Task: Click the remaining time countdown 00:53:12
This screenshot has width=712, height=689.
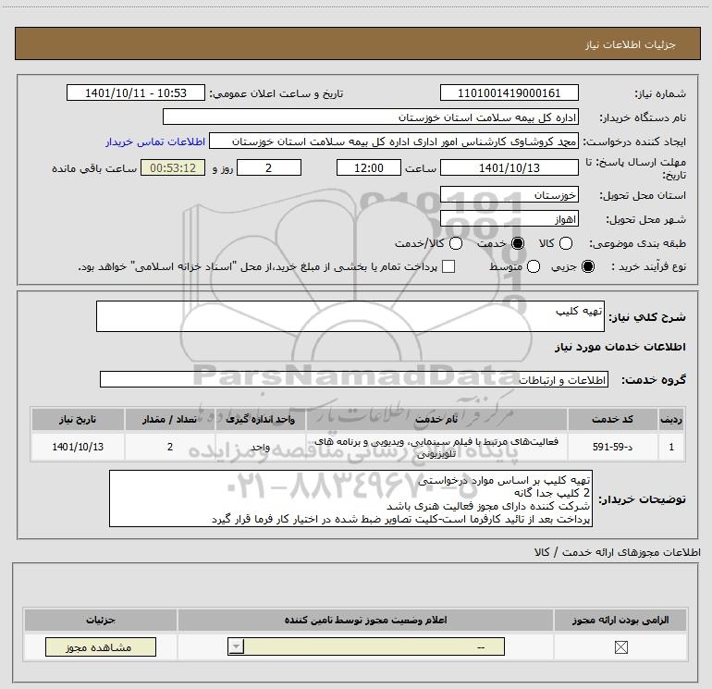Action: (173, 167)
